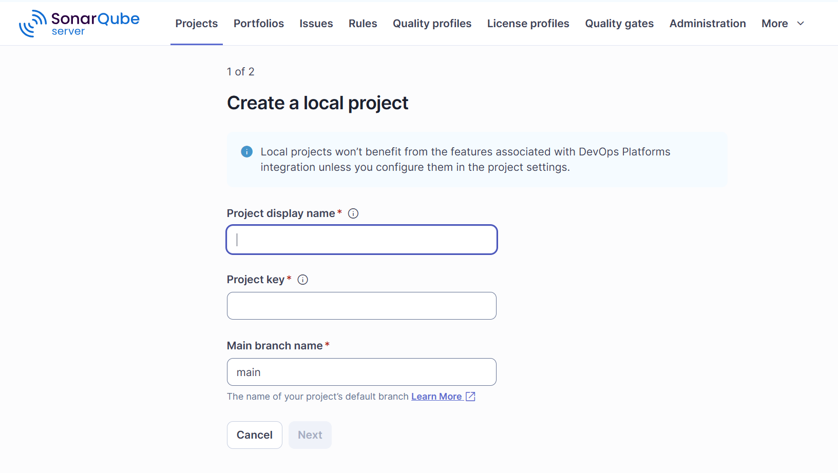Image resolution: width=838 pixels, height=473 pixels.
Task: Click the 'Create a local project' heading
Action: coord(318,103)
